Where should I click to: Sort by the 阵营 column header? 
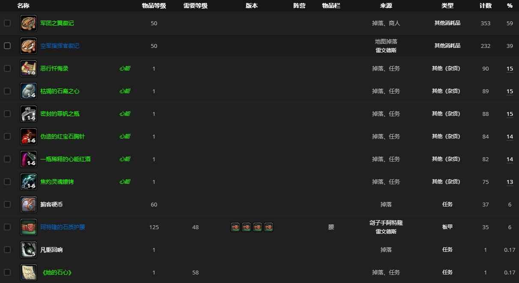pyautogui.click(x=300, y=6)
